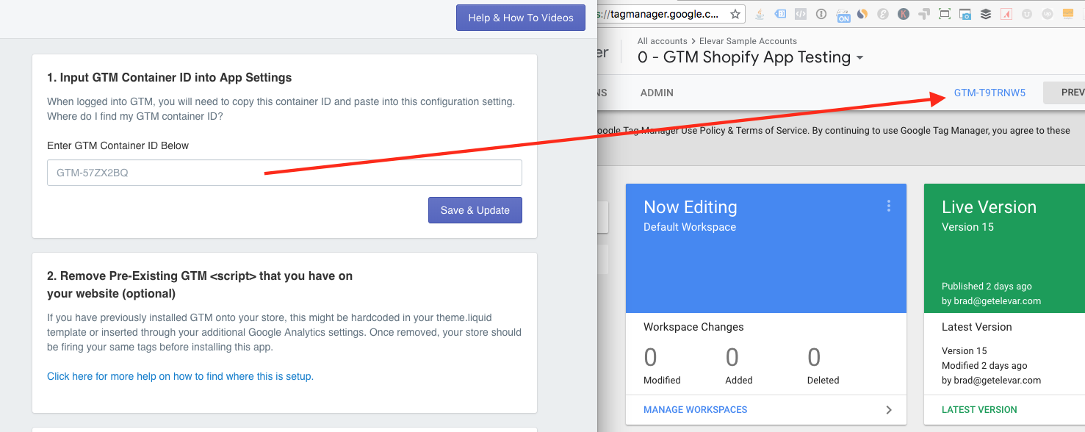Open the MANAGE WORKSPACES link
Image resolution: width=1085 pixels, height=432 pixels.
coord(696,409)
